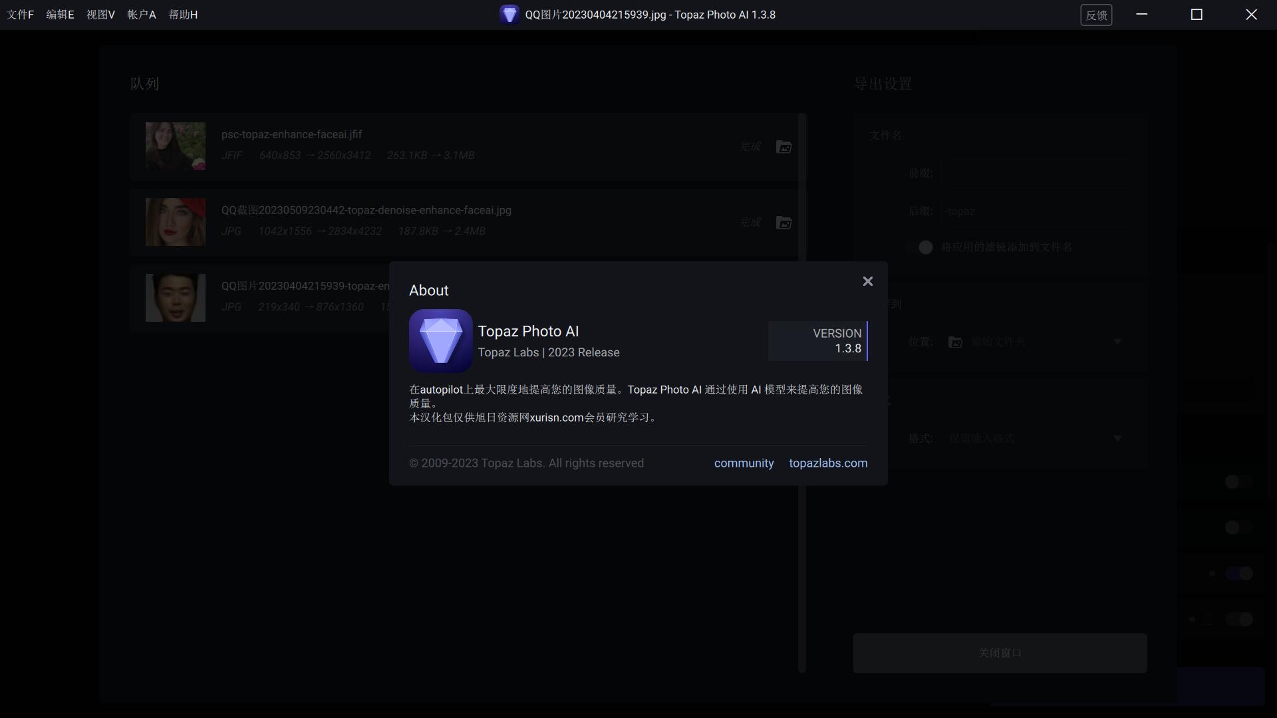Toggle adding applied filters to filename
The height and width of the screenshot is (718, 1277).
pyautogui.click(x=919, y=247)
